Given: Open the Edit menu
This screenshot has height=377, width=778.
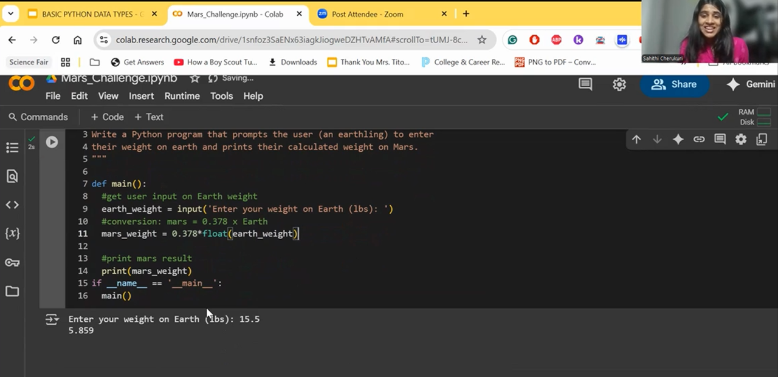Looking at the screenshot, I should click(x=79, y=96).
